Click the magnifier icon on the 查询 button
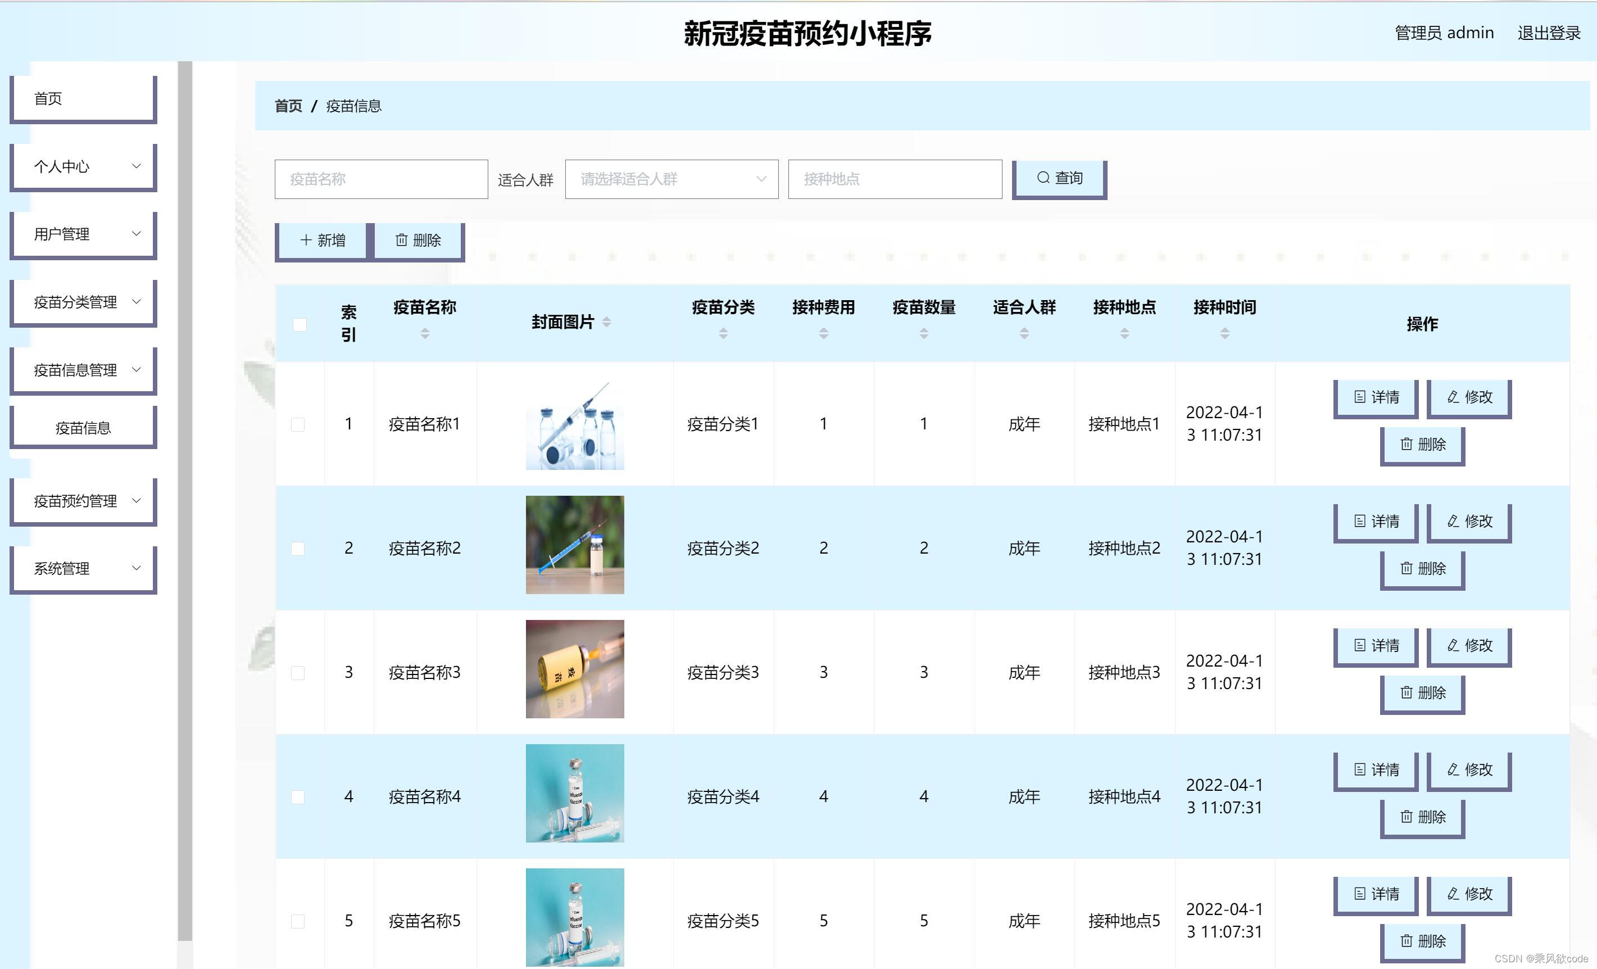 1044,178
